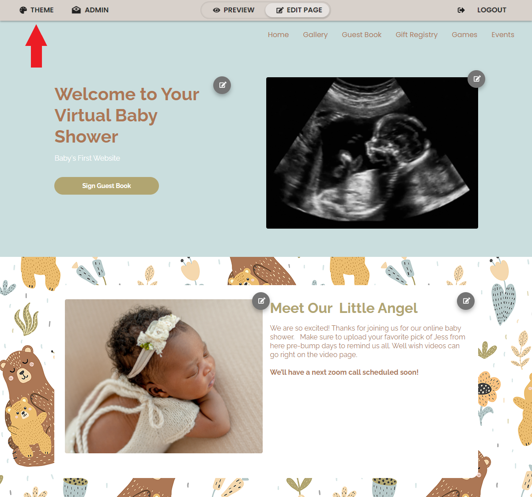Select the ultrasound image
The image size is (532, 497).
click(372, 153)
